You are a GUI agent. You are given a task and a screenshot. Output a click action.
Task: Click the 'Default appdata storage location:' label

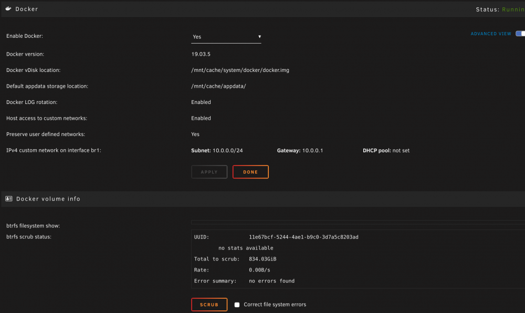point(47,86)
